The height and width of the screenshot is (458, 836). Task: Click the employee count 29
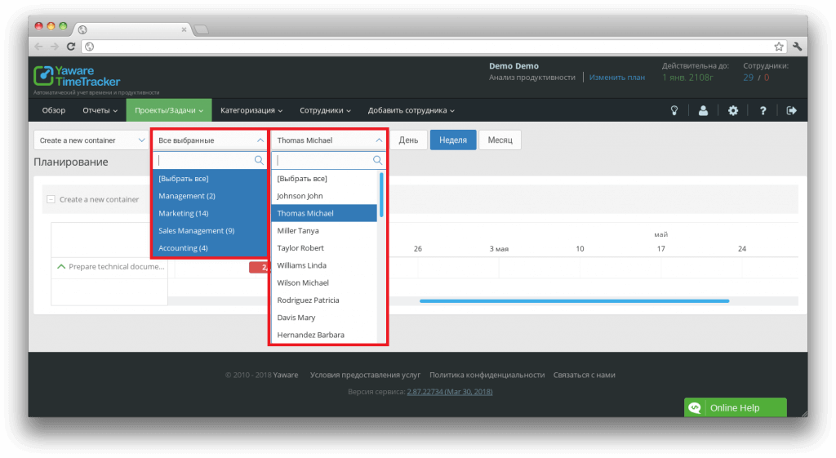pos(749,78)
